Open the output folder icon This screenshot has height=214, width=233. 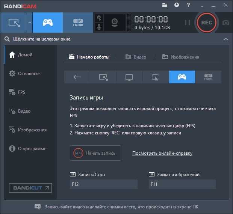click(165, 5)
